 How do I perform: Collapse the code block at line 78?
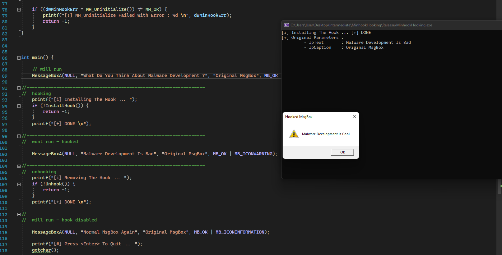point(19,10)
